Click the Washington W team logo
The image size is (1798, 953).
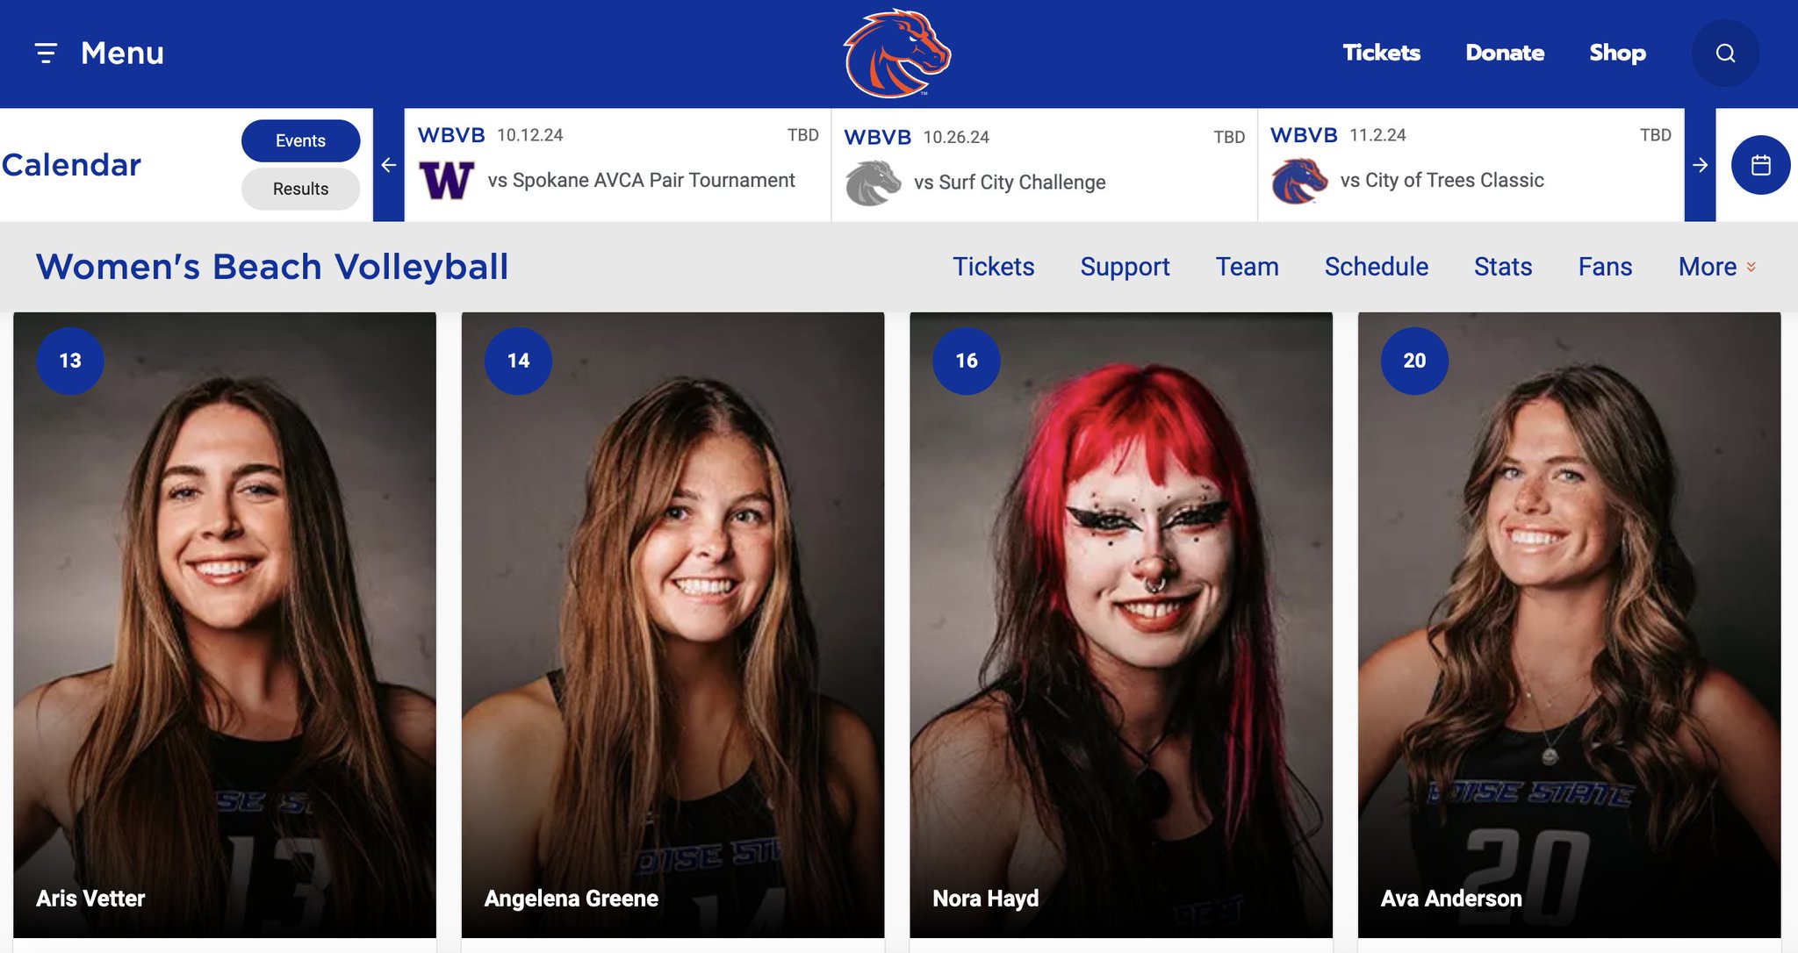click(x=447, y=181)
